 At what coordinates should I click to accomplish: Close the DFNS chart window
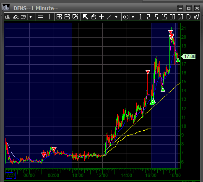(197, 8)
